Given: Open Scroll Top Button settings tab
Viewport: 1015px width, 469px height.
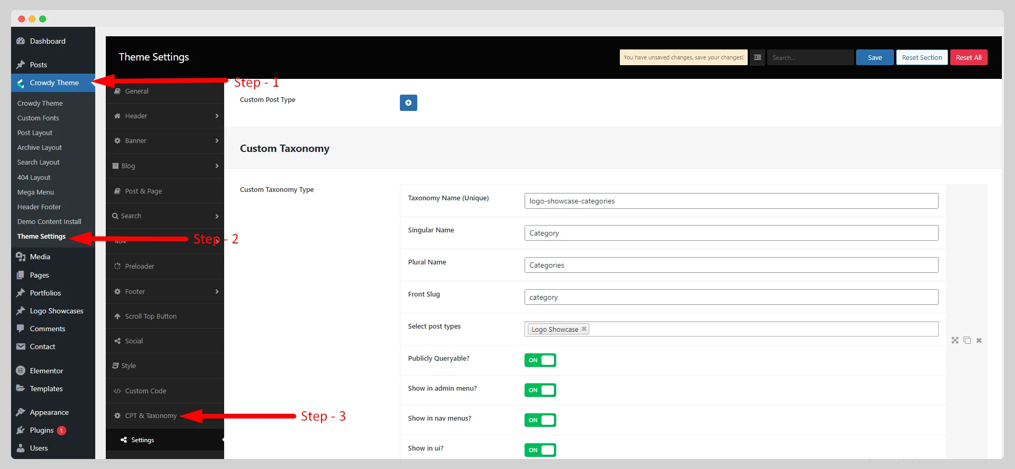Looking at the screenshot, I should click(165, 317).
